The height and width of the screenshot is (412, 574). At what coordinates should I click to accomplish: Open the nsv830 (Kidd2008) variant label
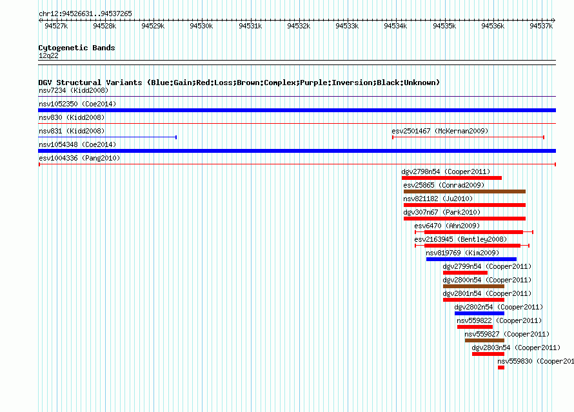click(x=72, y=117)
